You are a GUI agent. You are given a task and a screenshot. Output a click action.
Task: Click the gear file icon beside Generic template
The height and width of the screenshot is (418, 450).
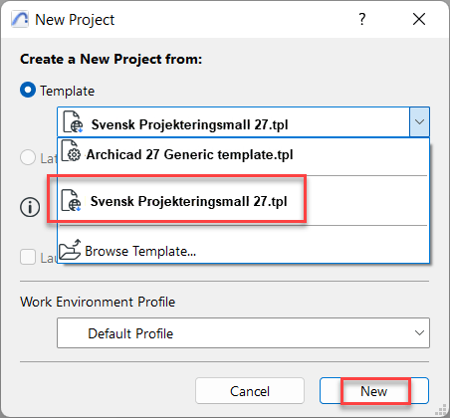[x=72, y=150]
